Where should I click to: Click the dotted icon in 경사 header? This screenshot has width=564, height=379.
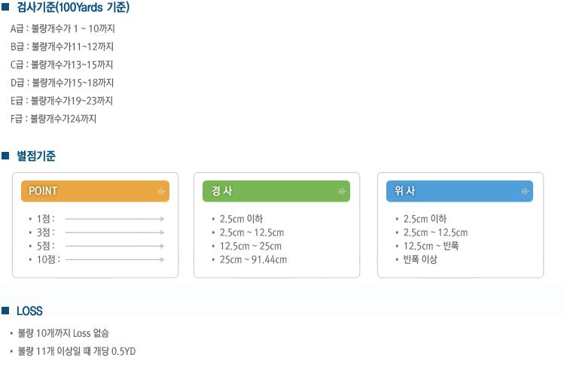click(x=342, y=191)
